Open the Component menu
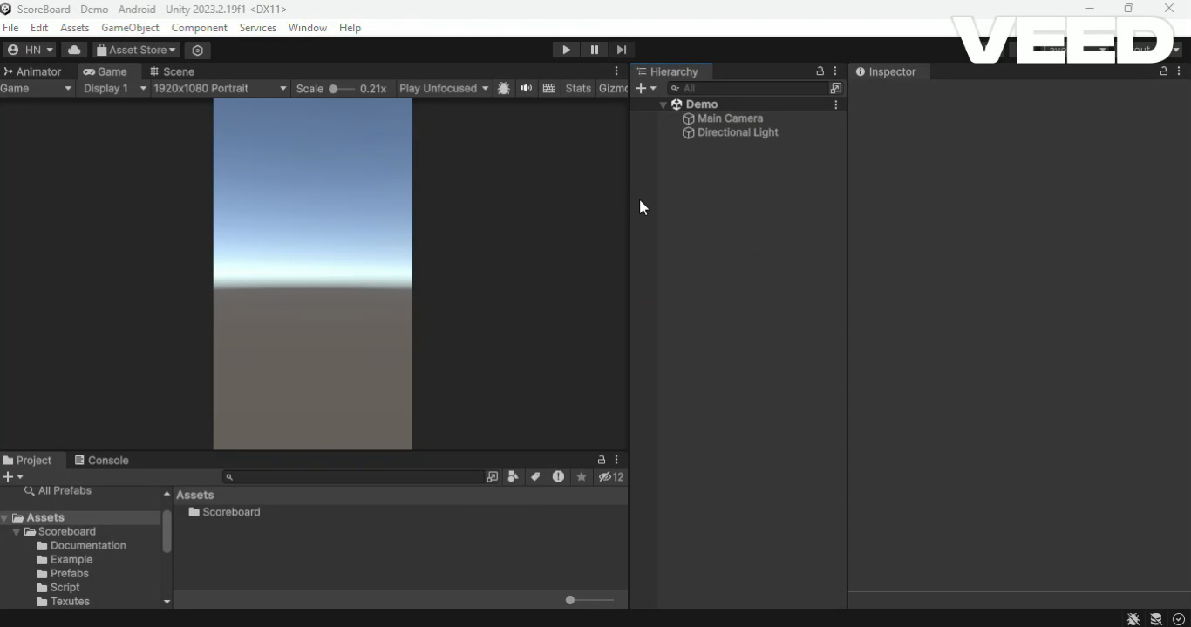 pyautogui.click(x=199, y=28)
